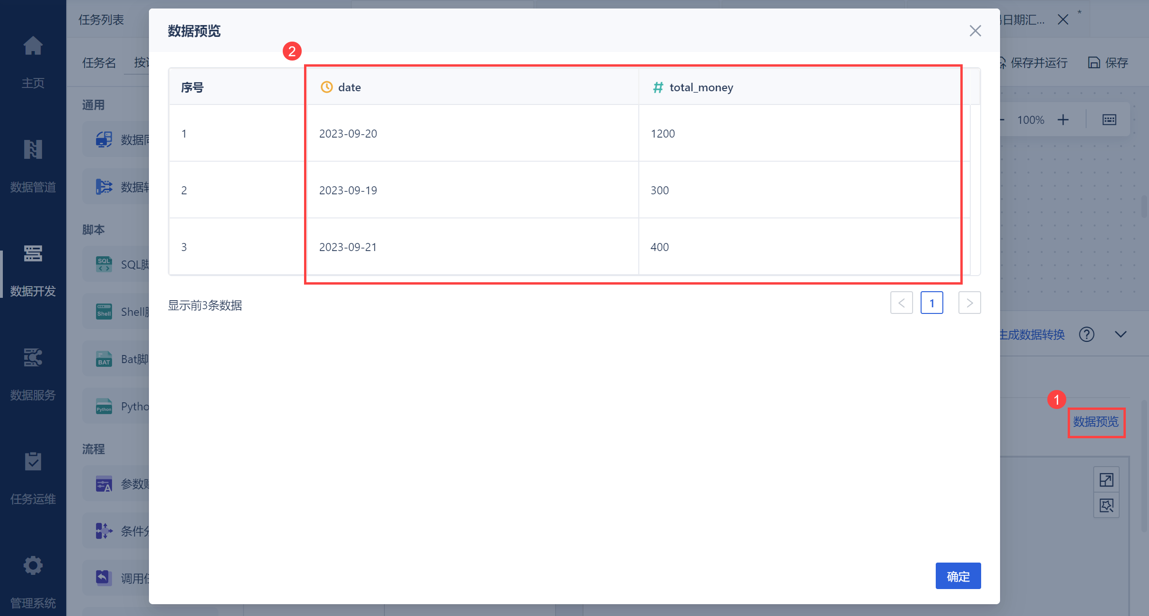Go to previous page of preview

[901, 303]
